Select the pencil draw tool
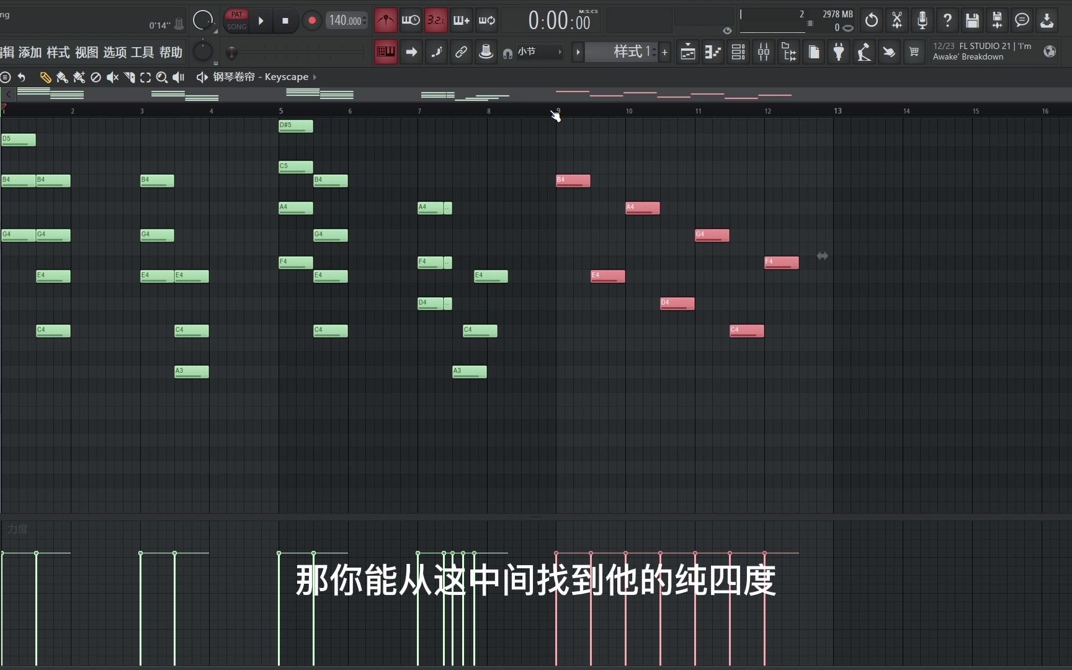Screen dimensions: 1072x670 tap(45, 77)
